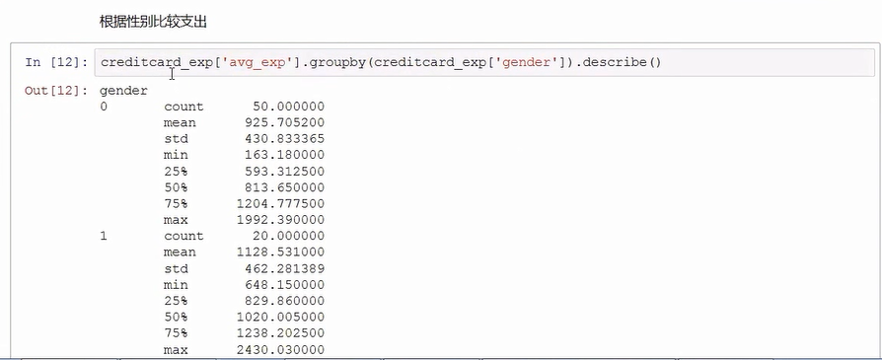The height and width of the screenshot is (360, 882).
Task: Select the std value 462.281389
Action: tap(285, 268)
